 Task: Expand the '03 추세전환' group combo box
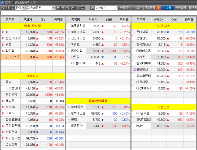41,8
